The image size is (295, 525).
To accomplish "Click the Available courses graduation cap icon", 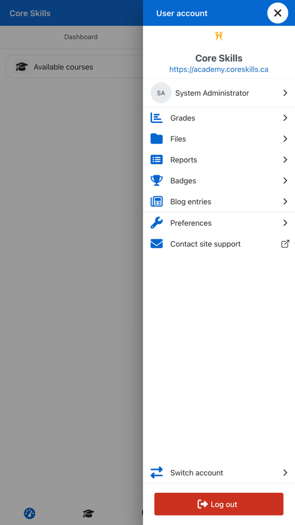I will point(22,67).
